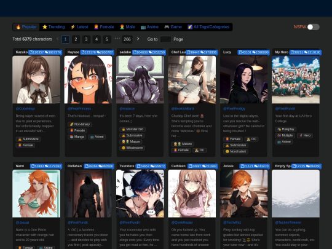The height and width of the screenshot is (249, 332).
Task: Open the creator link on Cathleen card
Action: pos(182,223)
